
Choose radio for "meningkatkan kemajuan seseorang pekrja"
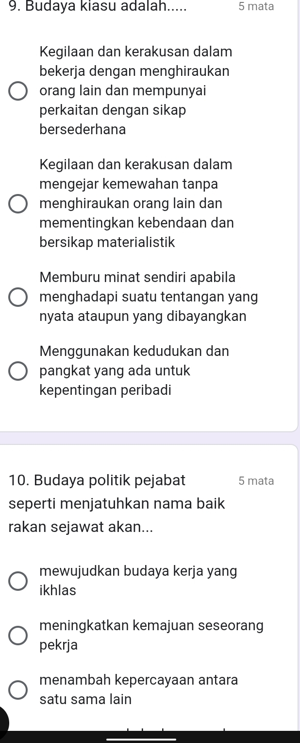tap(18, 636)
